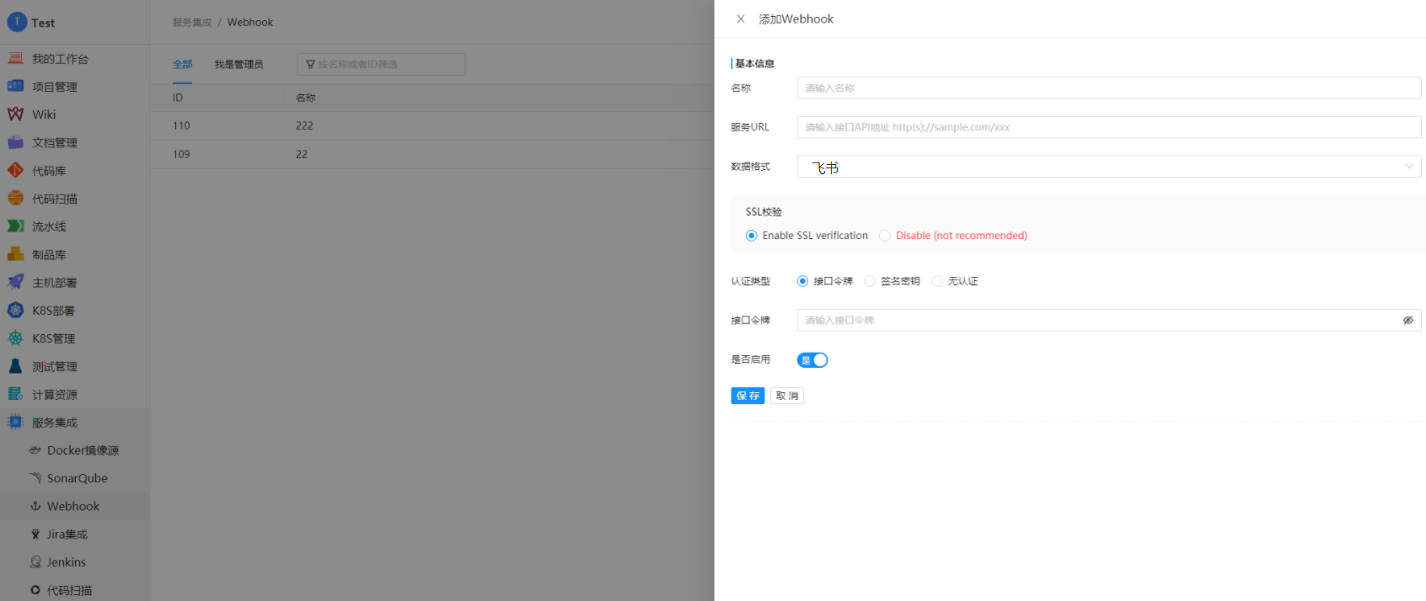Open 流水线 pipeline icon in sidebar
Screen dimensions: 1426x601
click(x=15, y=226)
